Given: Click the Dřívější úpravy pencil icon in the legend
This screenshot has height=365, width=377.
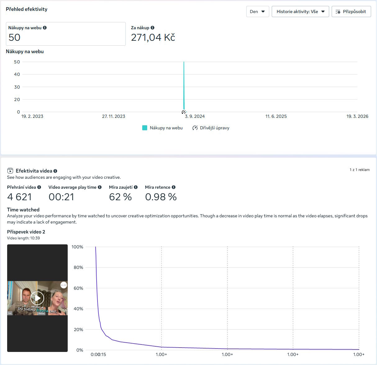Looking at the screenshot, I should (x=195, y=128).
